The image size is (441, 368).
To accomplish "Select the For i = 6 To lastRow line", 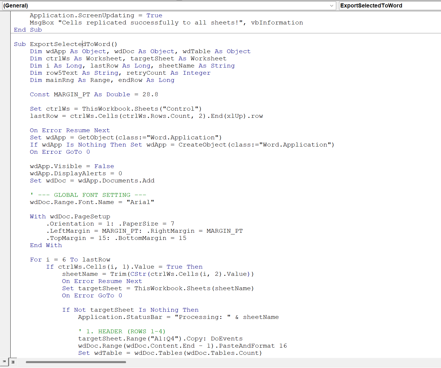I will click(70, 259).
